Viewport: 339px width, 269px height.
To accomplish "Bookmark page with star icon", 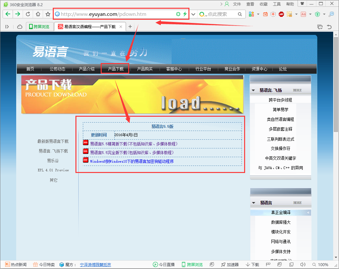I will point(48,14).
